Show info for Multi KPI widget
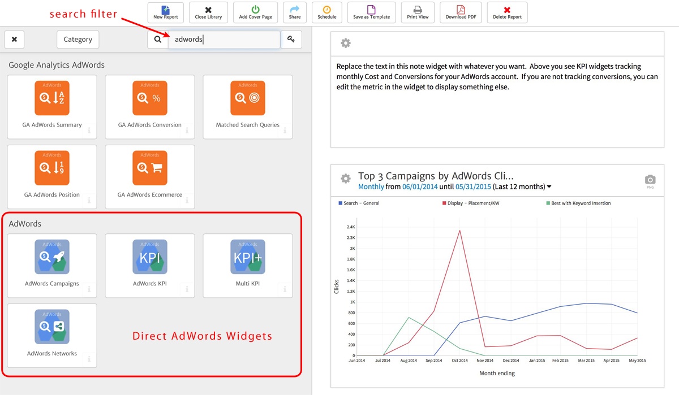The height and width of the screenshot is (395, 679). 285,289
